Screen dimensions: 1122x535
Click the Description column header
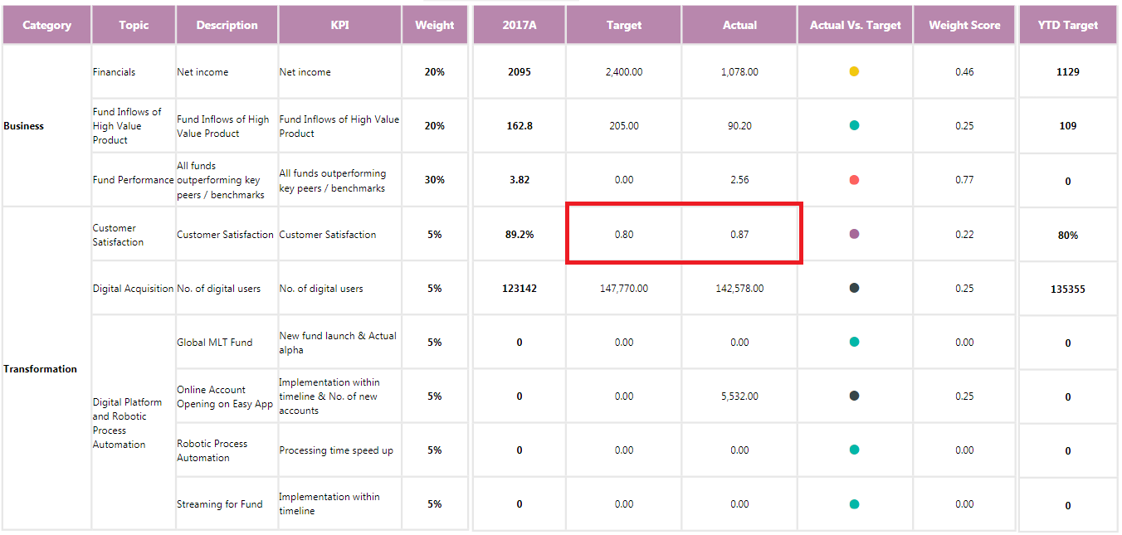(227, 25)
